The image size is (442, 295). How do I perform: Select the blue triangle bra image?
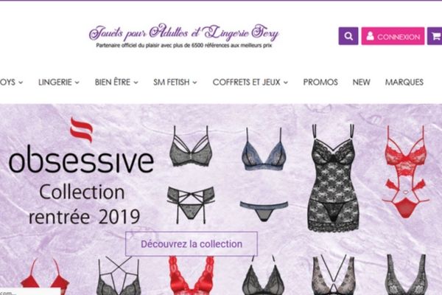tap(264, 149)
